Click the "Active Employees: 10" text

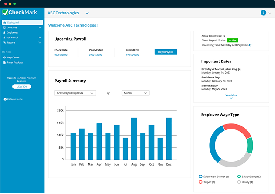213,36
